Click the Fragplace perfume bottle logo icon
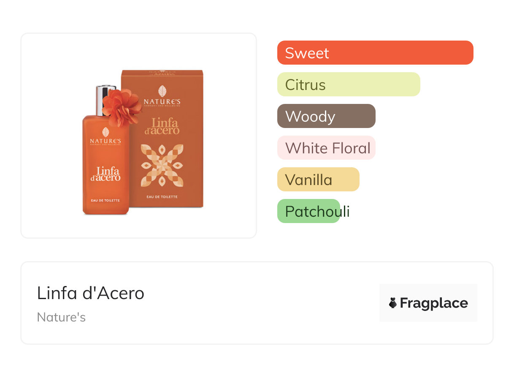514x365 pixels. click(x=393, y=303)
